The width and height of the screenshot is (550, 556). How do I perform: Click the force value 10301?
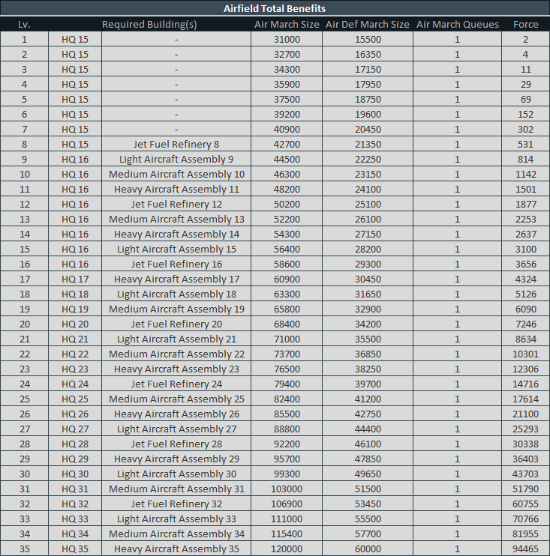(x=525, y=354)
